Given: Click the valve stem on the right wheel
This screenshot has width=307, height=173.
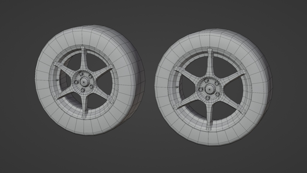Looking at the screenshot, I should click(177, 87).
